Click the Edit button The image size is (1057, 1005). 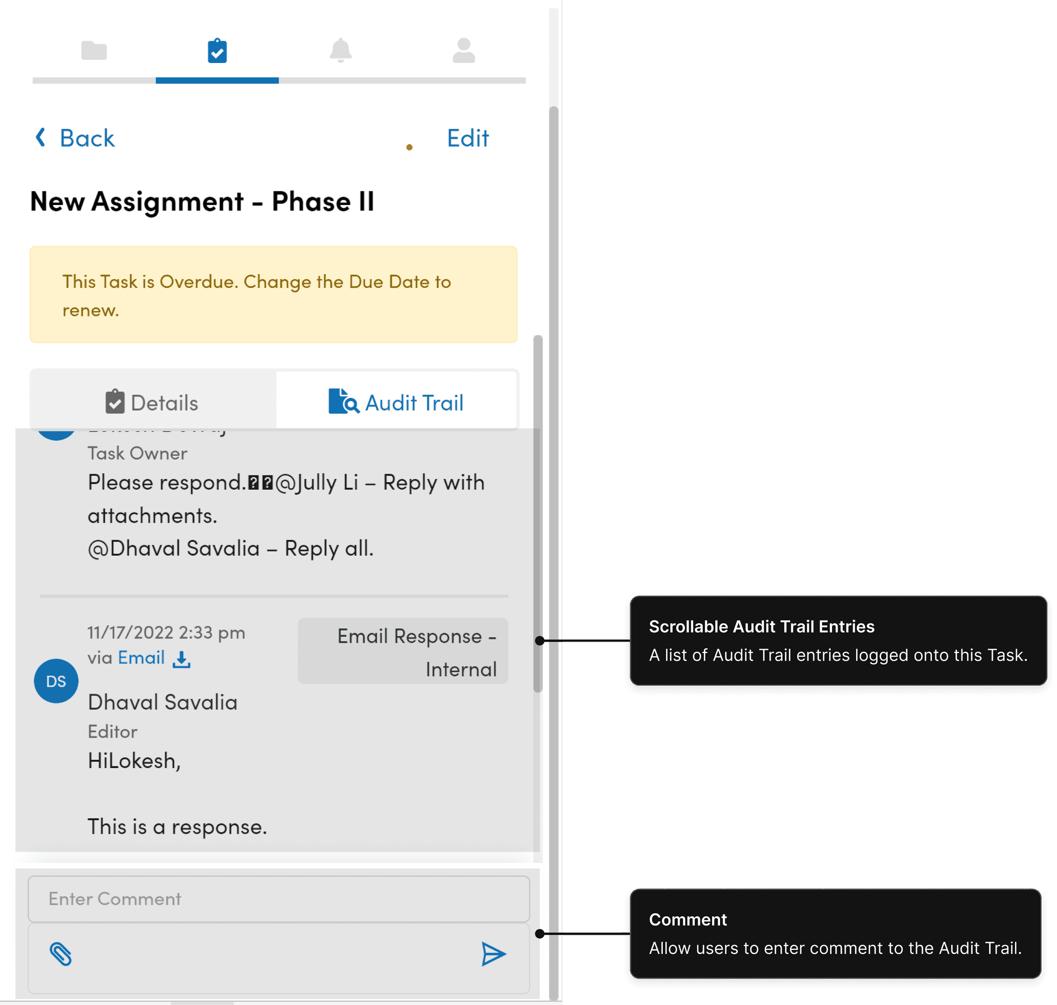coord(468,138)
